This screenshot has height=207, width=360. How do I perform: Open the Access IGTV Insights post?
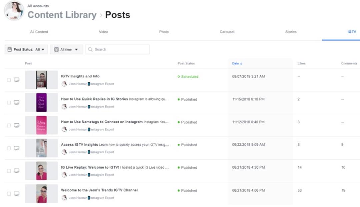(79, 145)
